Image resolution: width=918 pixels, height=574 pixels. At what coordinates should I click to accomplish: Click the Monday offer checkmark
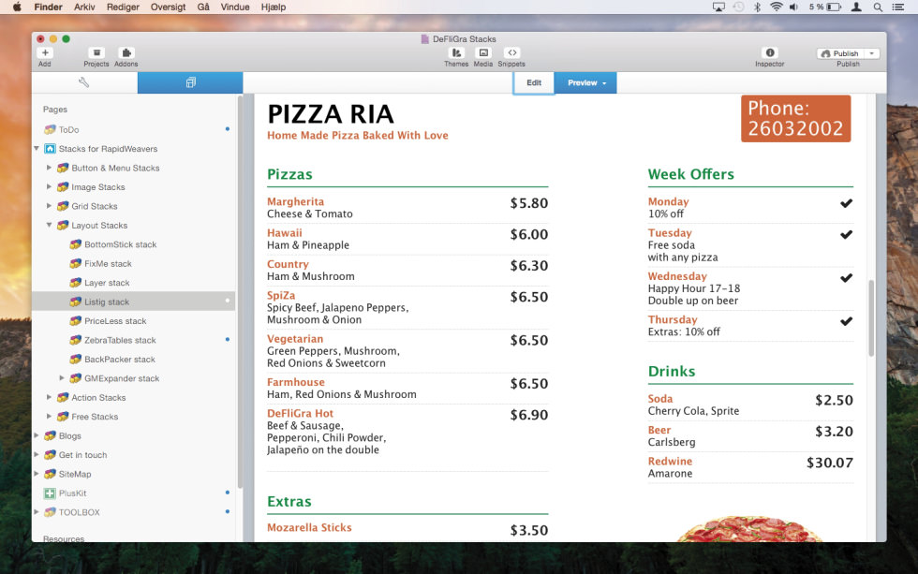[x=847, y=203]
